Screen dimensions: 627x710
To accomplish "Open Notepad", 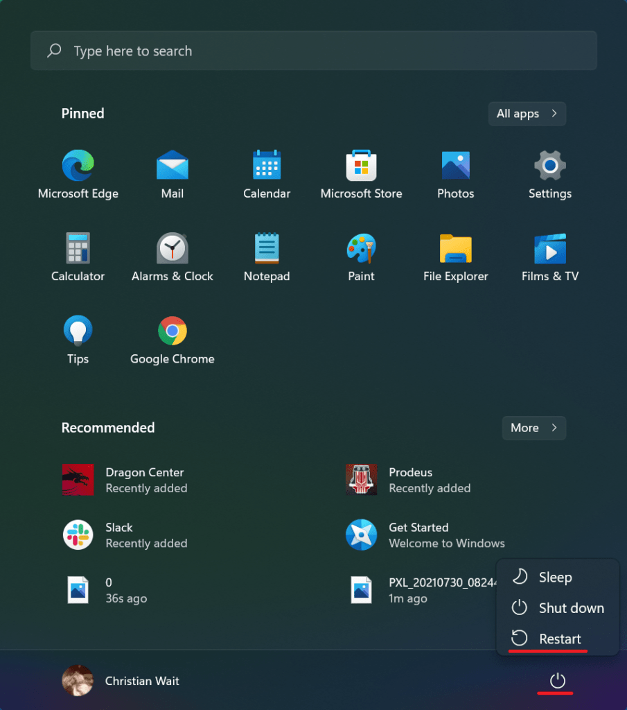I will [267, 257].
